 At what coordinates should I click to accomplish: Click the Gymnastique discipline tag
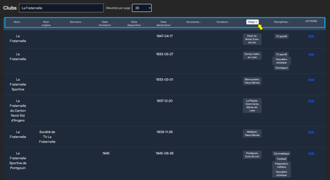[x=281, y=154]
